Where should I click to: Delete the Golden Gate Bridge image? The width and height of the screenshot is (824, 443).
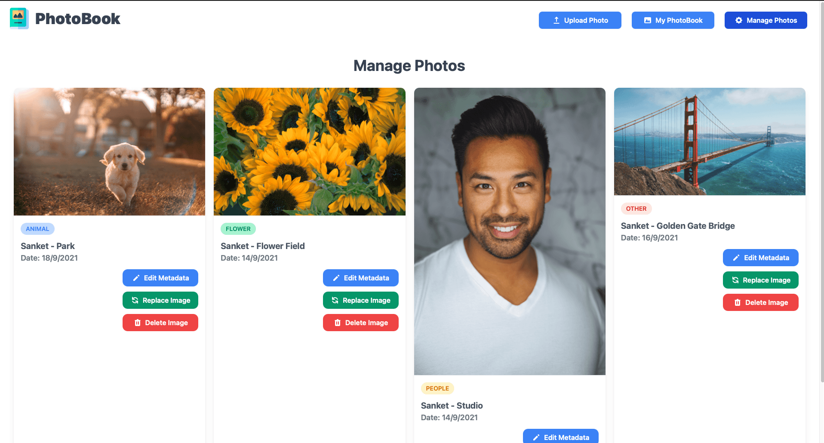pyautogui.click(x=760, y=302)
